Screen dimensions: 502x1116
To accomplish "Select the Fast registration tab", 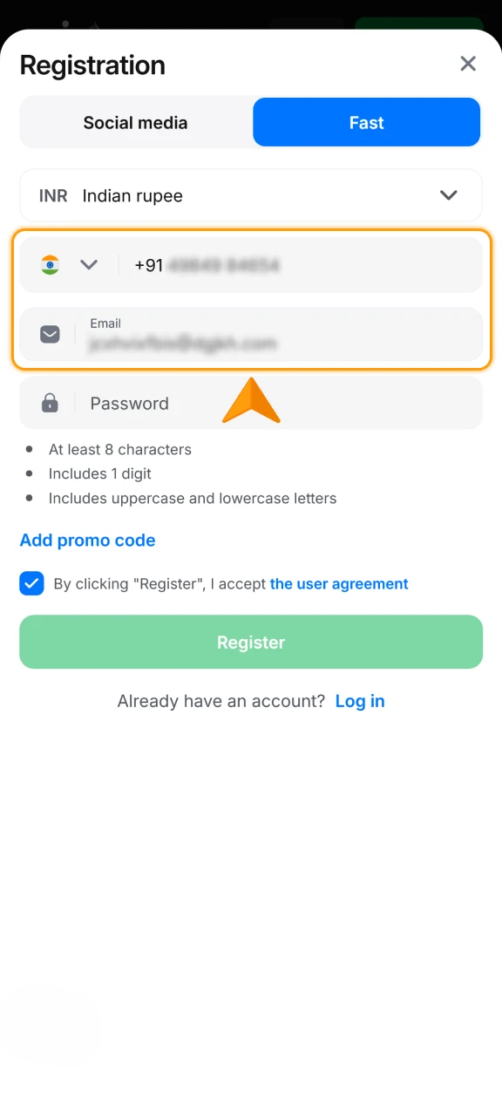I will coord(366,122).
